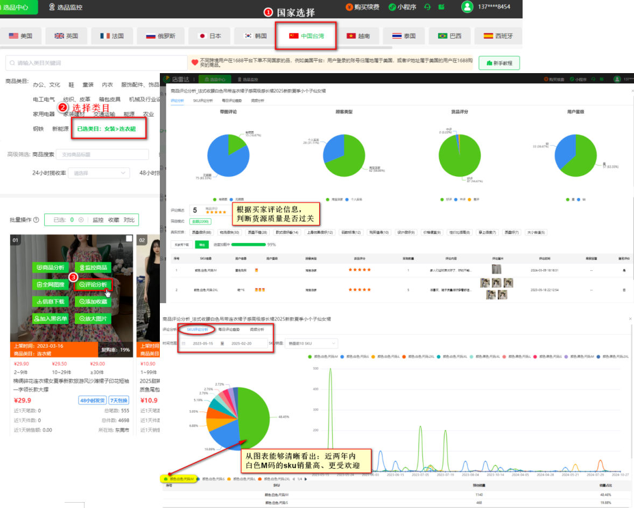Select the 法国 country tab
Viewport: 634px width, 508px height.
pyautogui.click(x=112, y=36)
